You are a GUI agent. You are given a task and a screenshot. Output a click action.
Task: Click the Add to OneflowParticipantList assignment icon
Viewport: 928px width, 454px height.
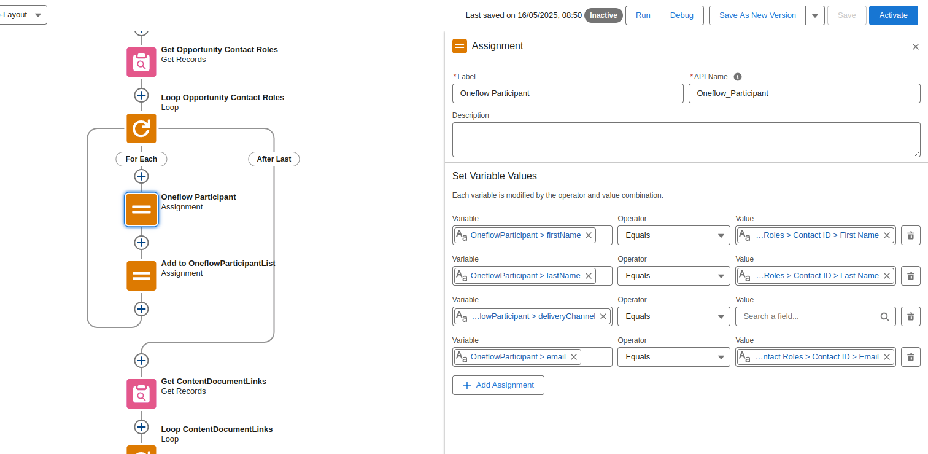[141, 276]
